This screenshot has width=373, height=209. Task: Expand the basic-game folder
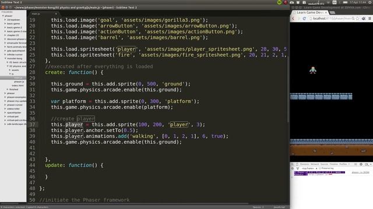5,23
